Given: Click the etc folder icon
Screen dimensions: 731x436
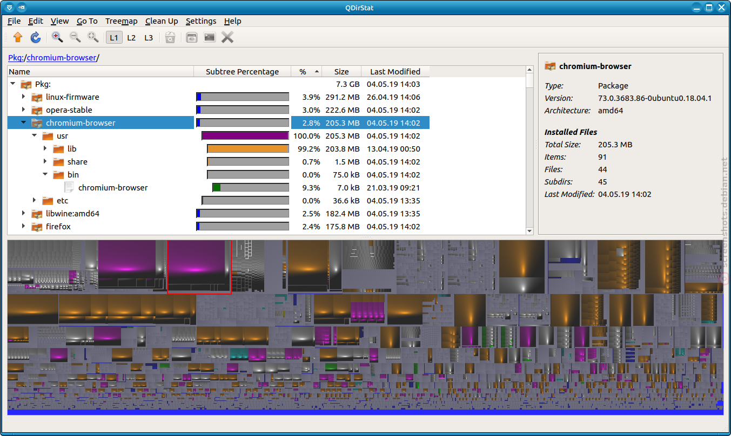Looking at the screenshot, I should [x=48, y=201].
